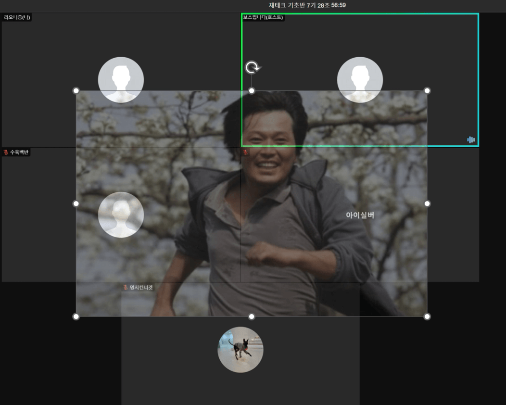This screenshot has height=405, width=506.
Task: Click the muted mic icon in the 아이실버 tile
Action: (245, 152)
